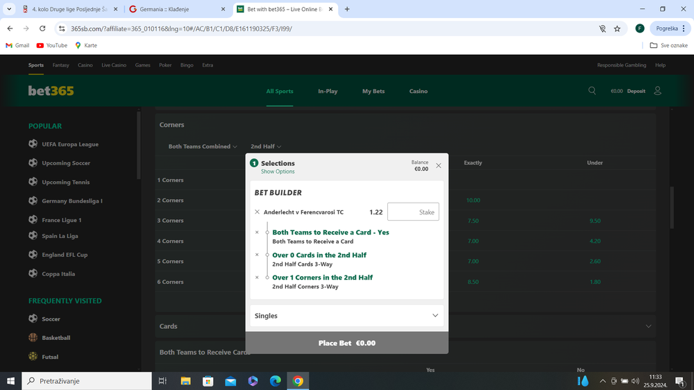Open Upcoming Soccer in sidebar
Viewport: 694px width, 390px height.
[x=66, y=163]
